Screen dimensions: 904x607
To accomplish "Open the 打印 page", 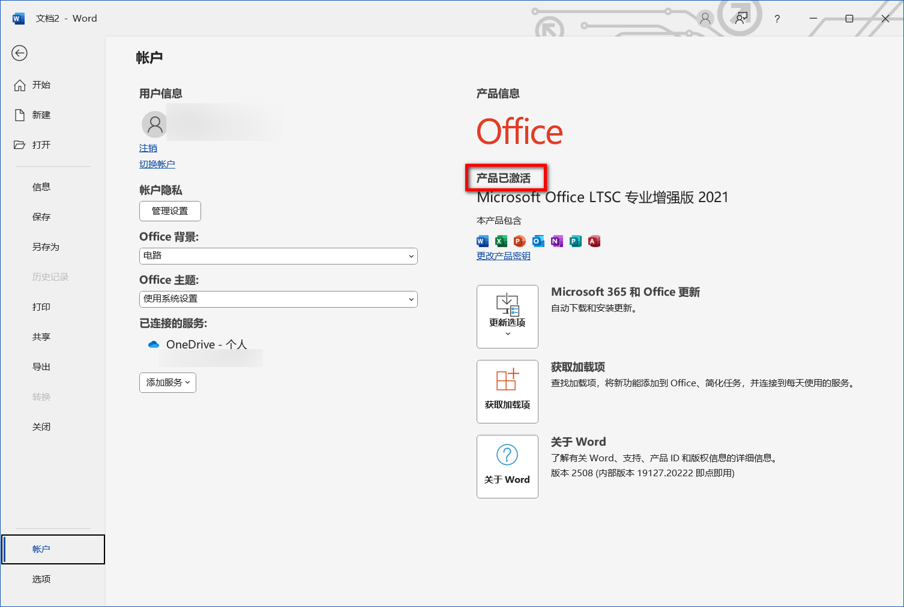I will point(41,307).
